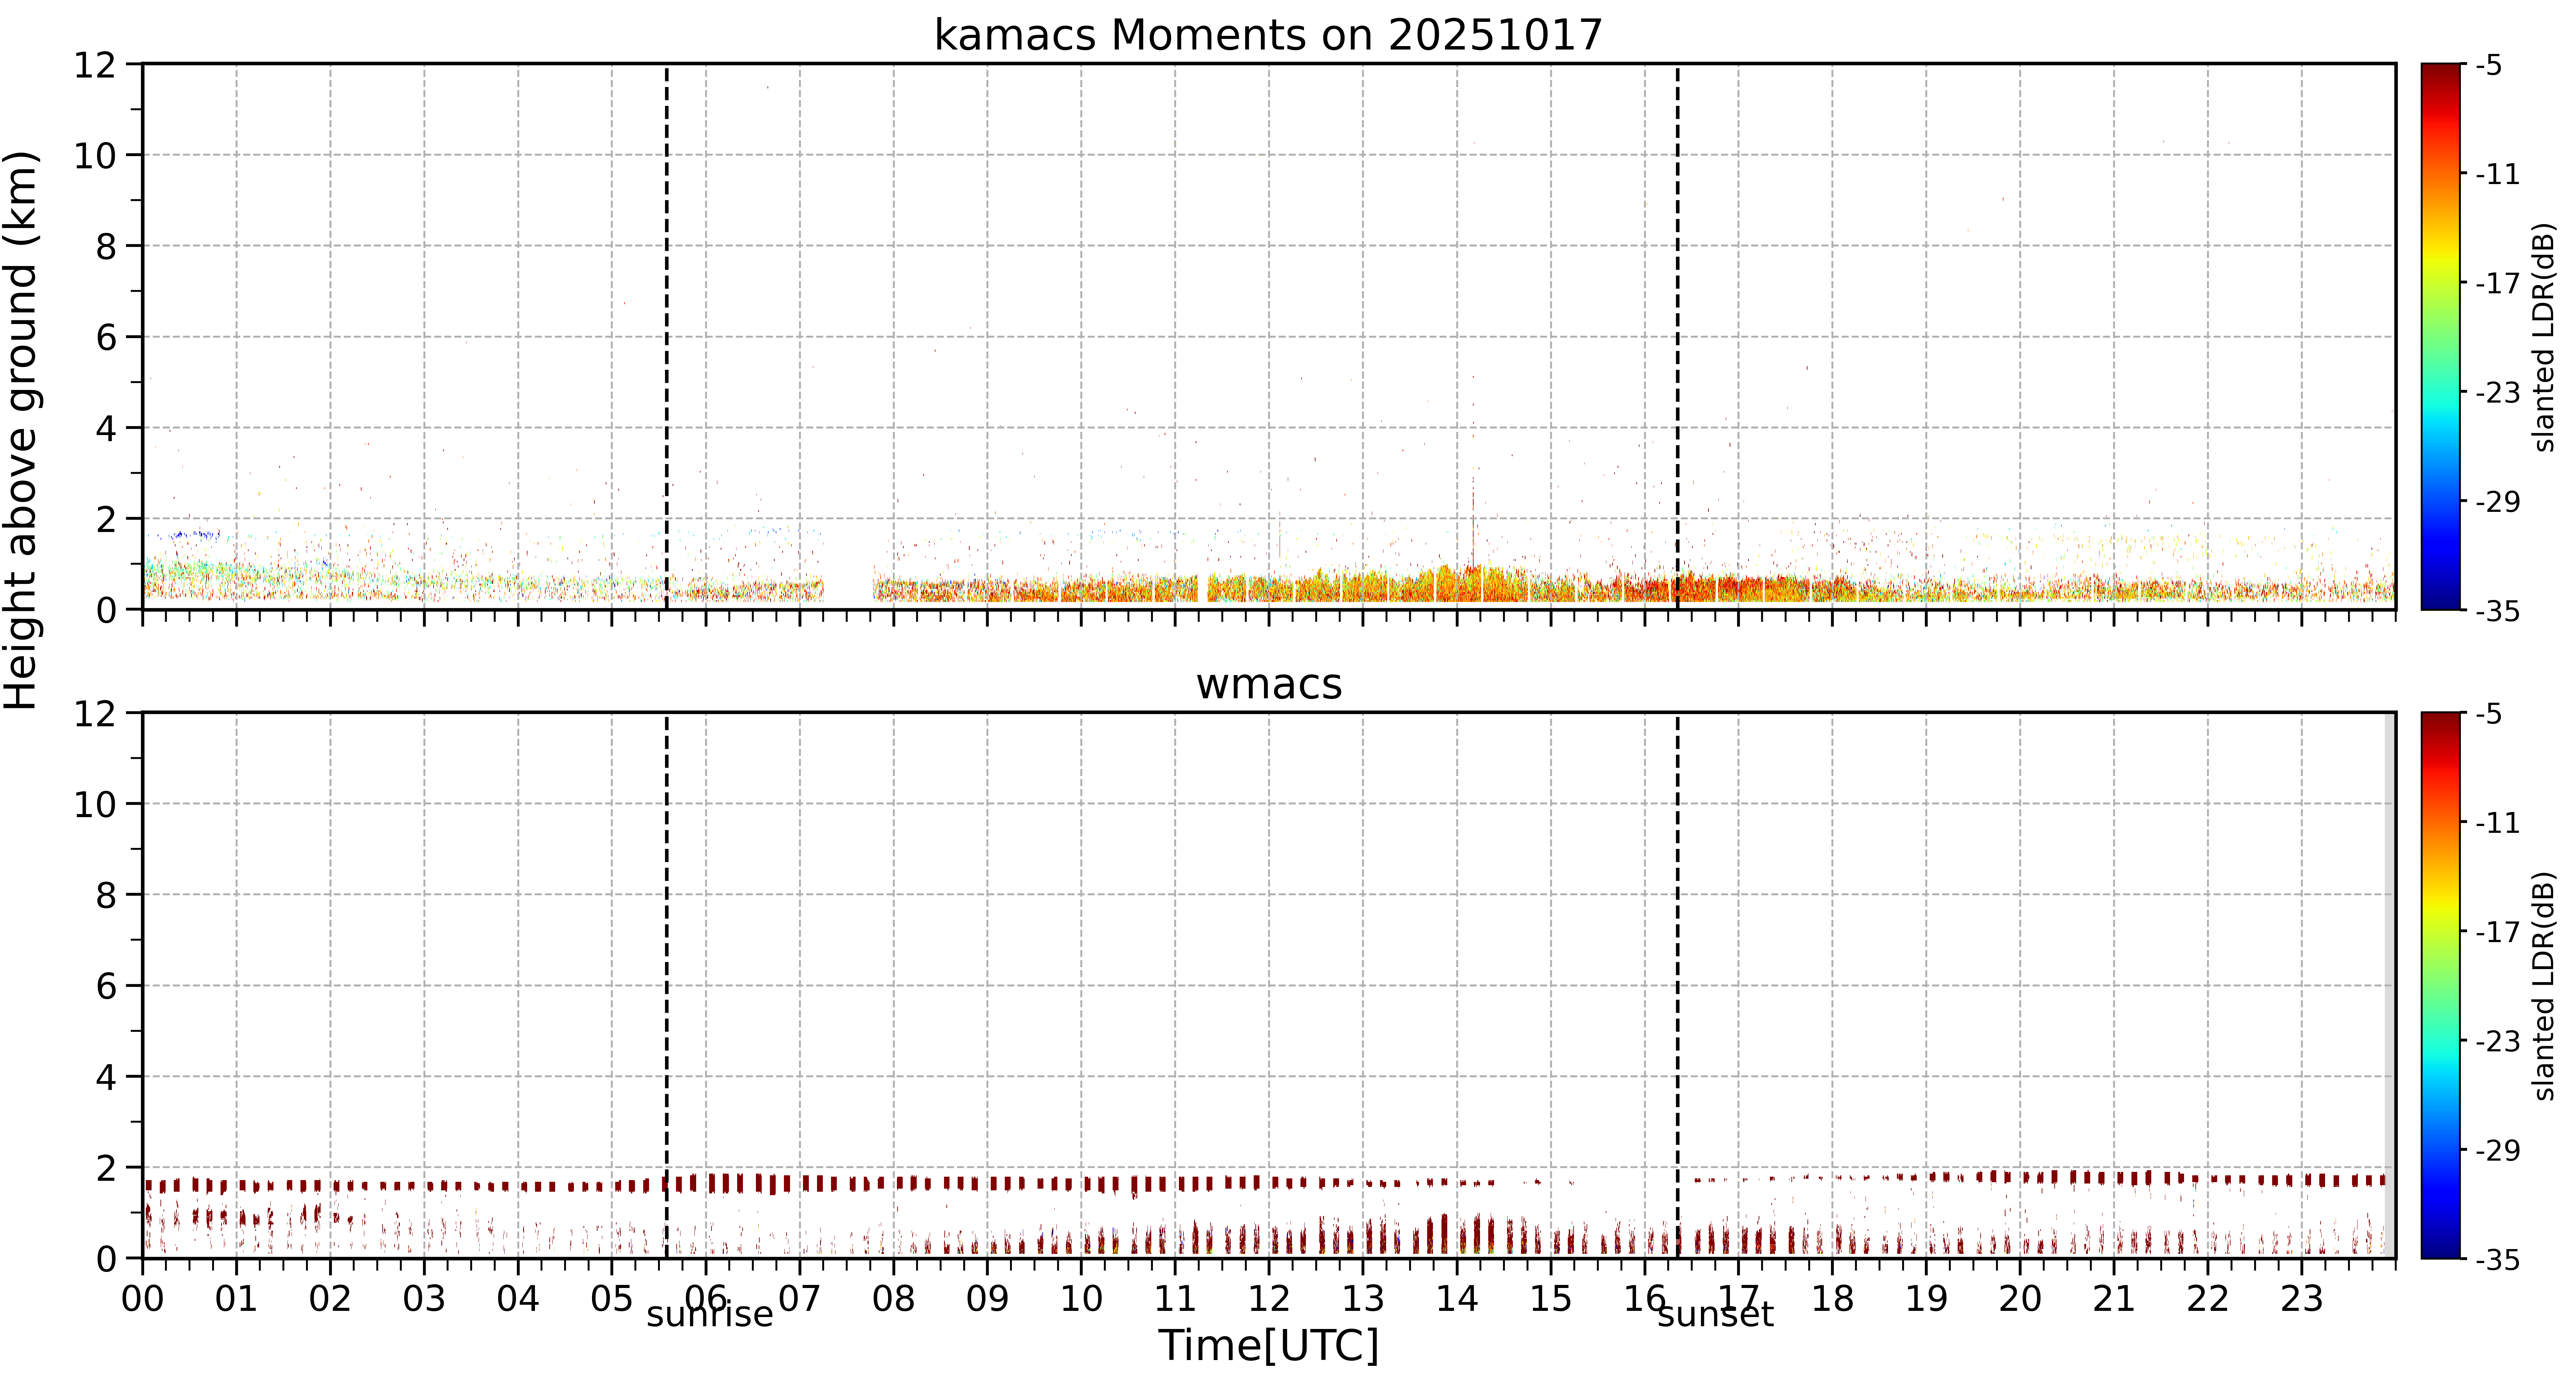Click the '05' hour tick label
Screen dimensions: 2576x1386
(x=612, y=1299)
